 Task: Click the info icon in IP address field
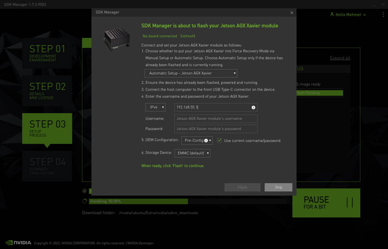click(x=253, y=107)
